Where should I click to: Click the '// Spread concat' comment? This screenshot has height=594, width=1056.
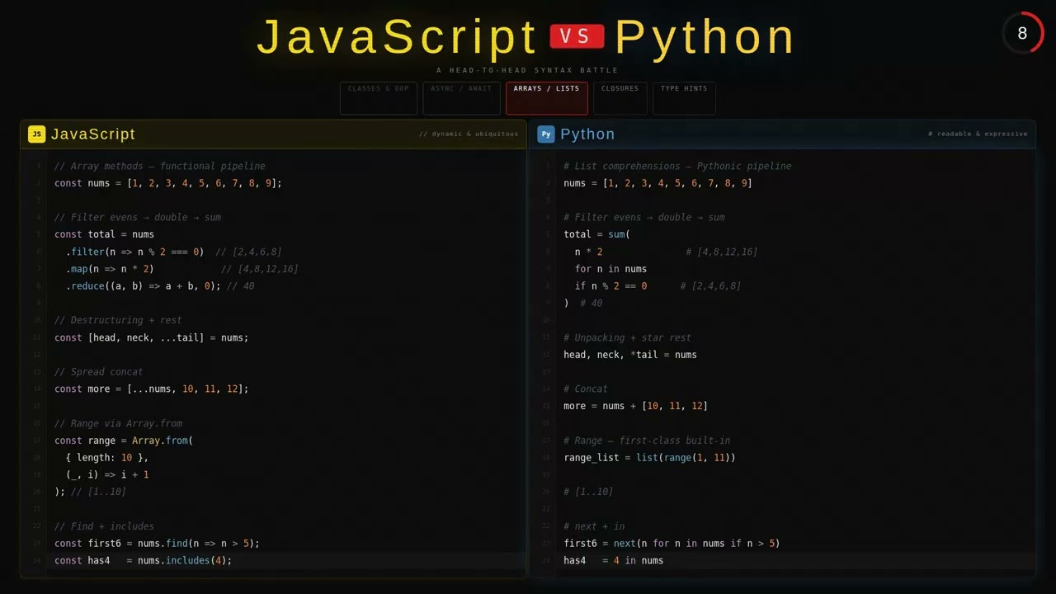[99, 371]
